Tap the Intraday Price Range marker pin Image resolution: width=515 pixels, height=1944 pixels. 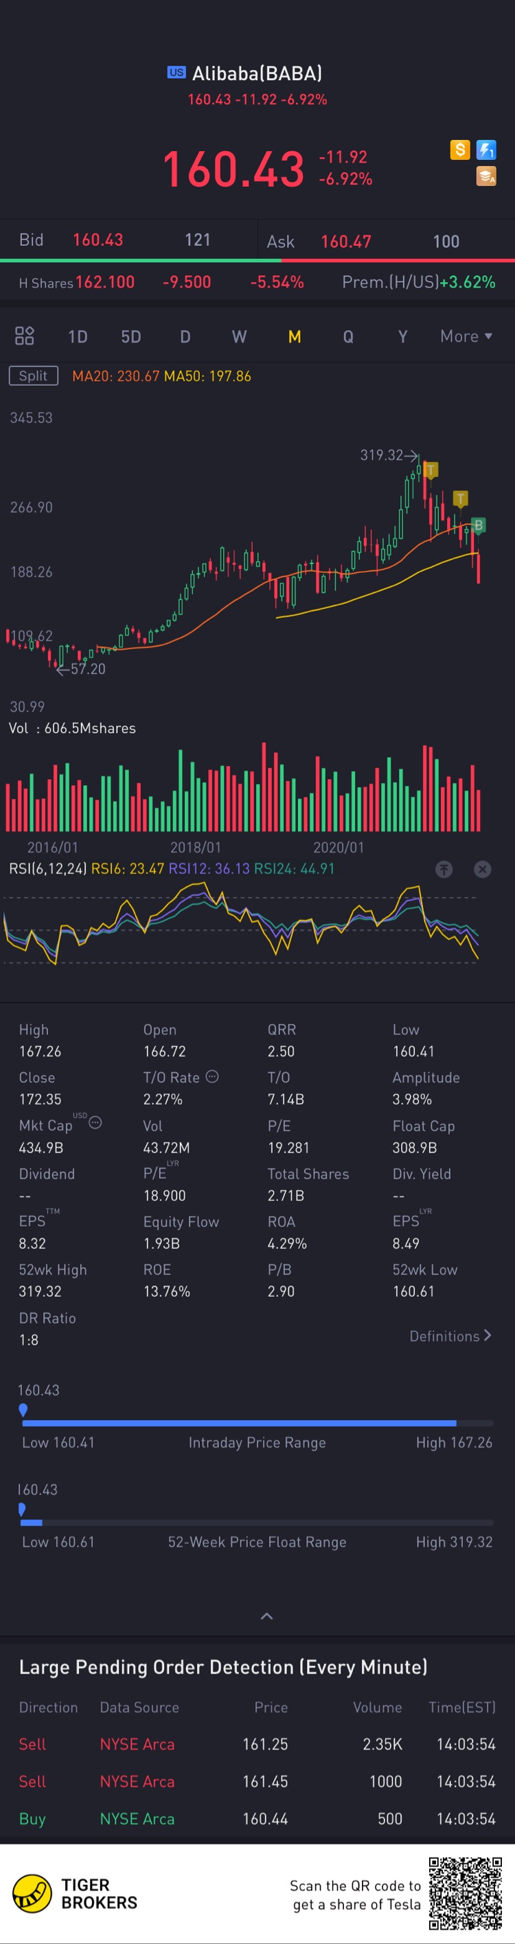[x=23, y=1409]
